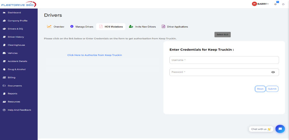Open the Invite New Drivers tab
The height and width of the screenshot is (140, 289).
(x=142, y=27)
